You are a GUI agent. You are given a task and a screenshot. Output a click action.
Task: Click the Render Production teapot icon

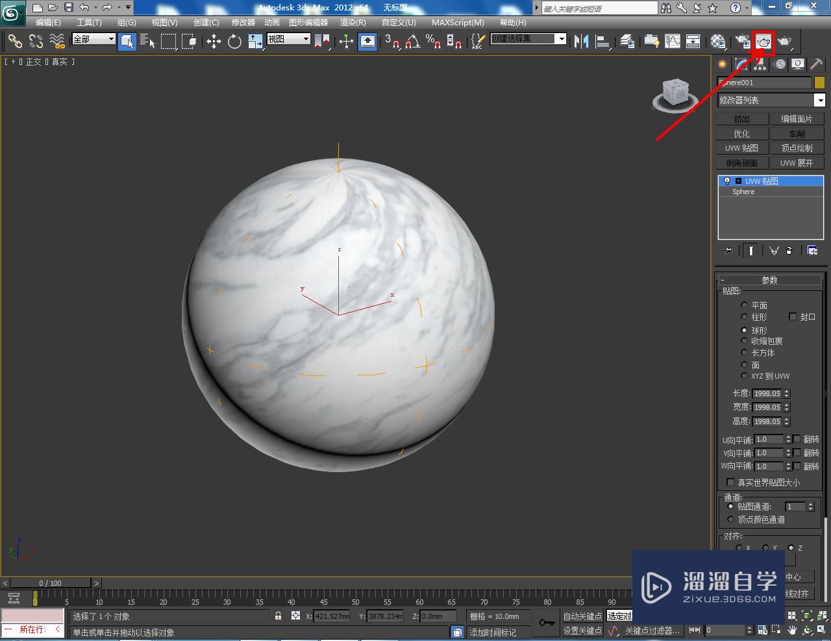click(786, 42)
